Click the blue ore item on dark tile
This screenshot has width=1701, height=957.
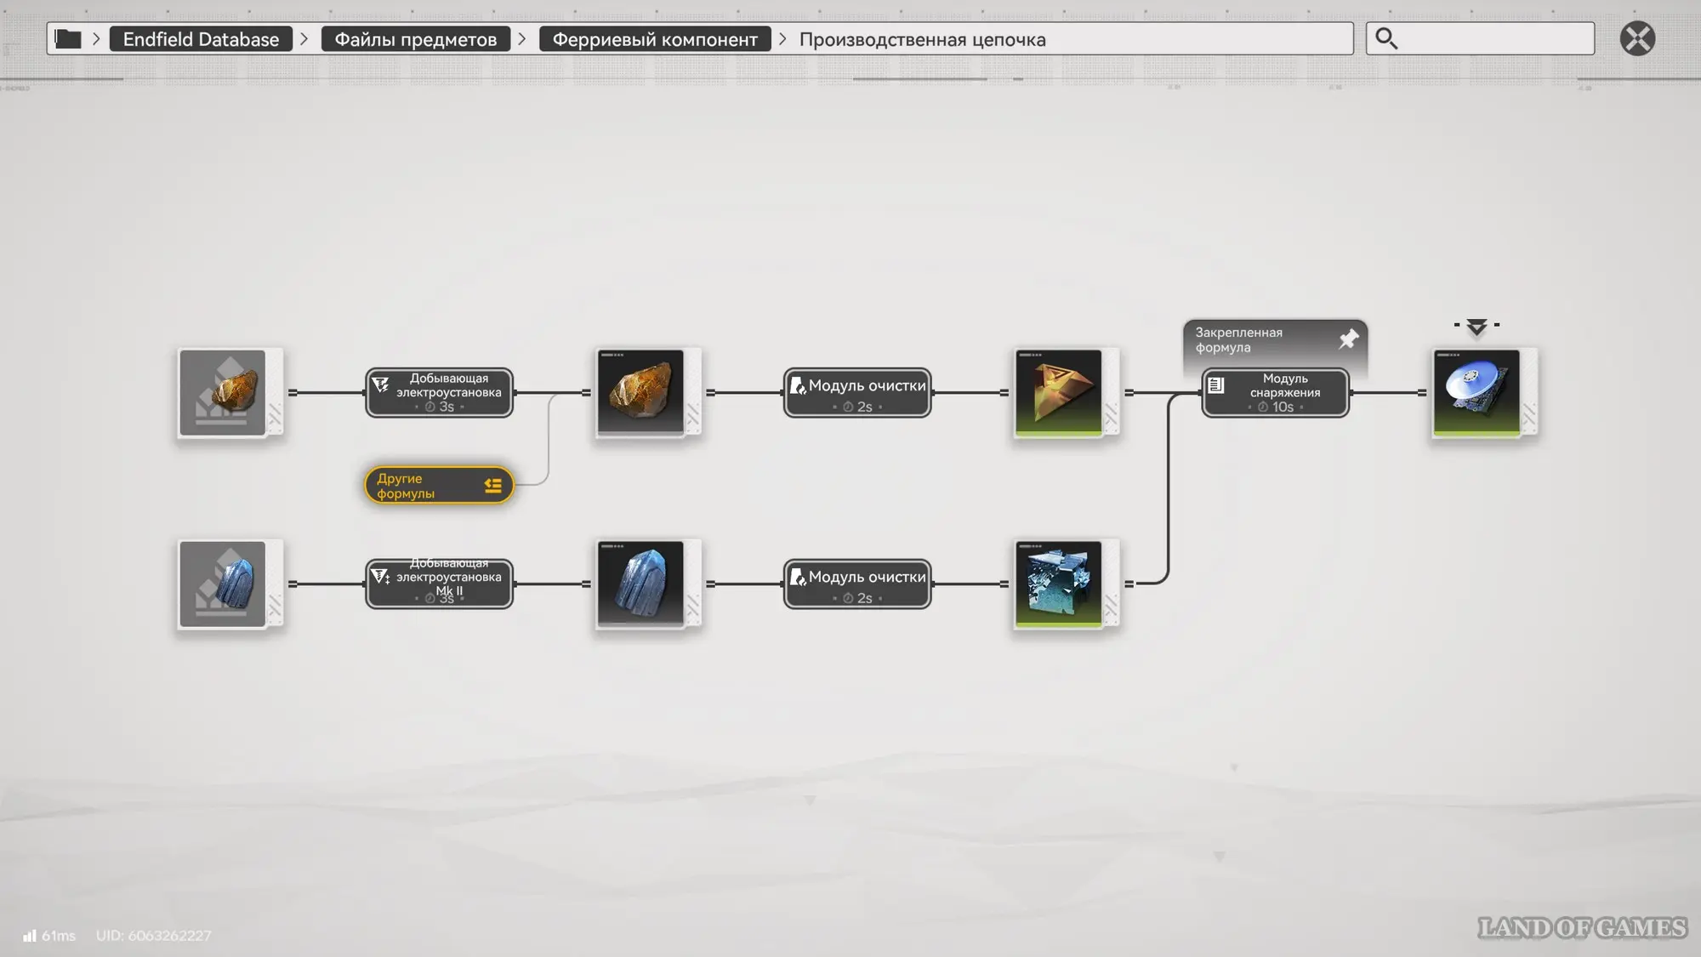pyautogui.click(x=640, y=584)
